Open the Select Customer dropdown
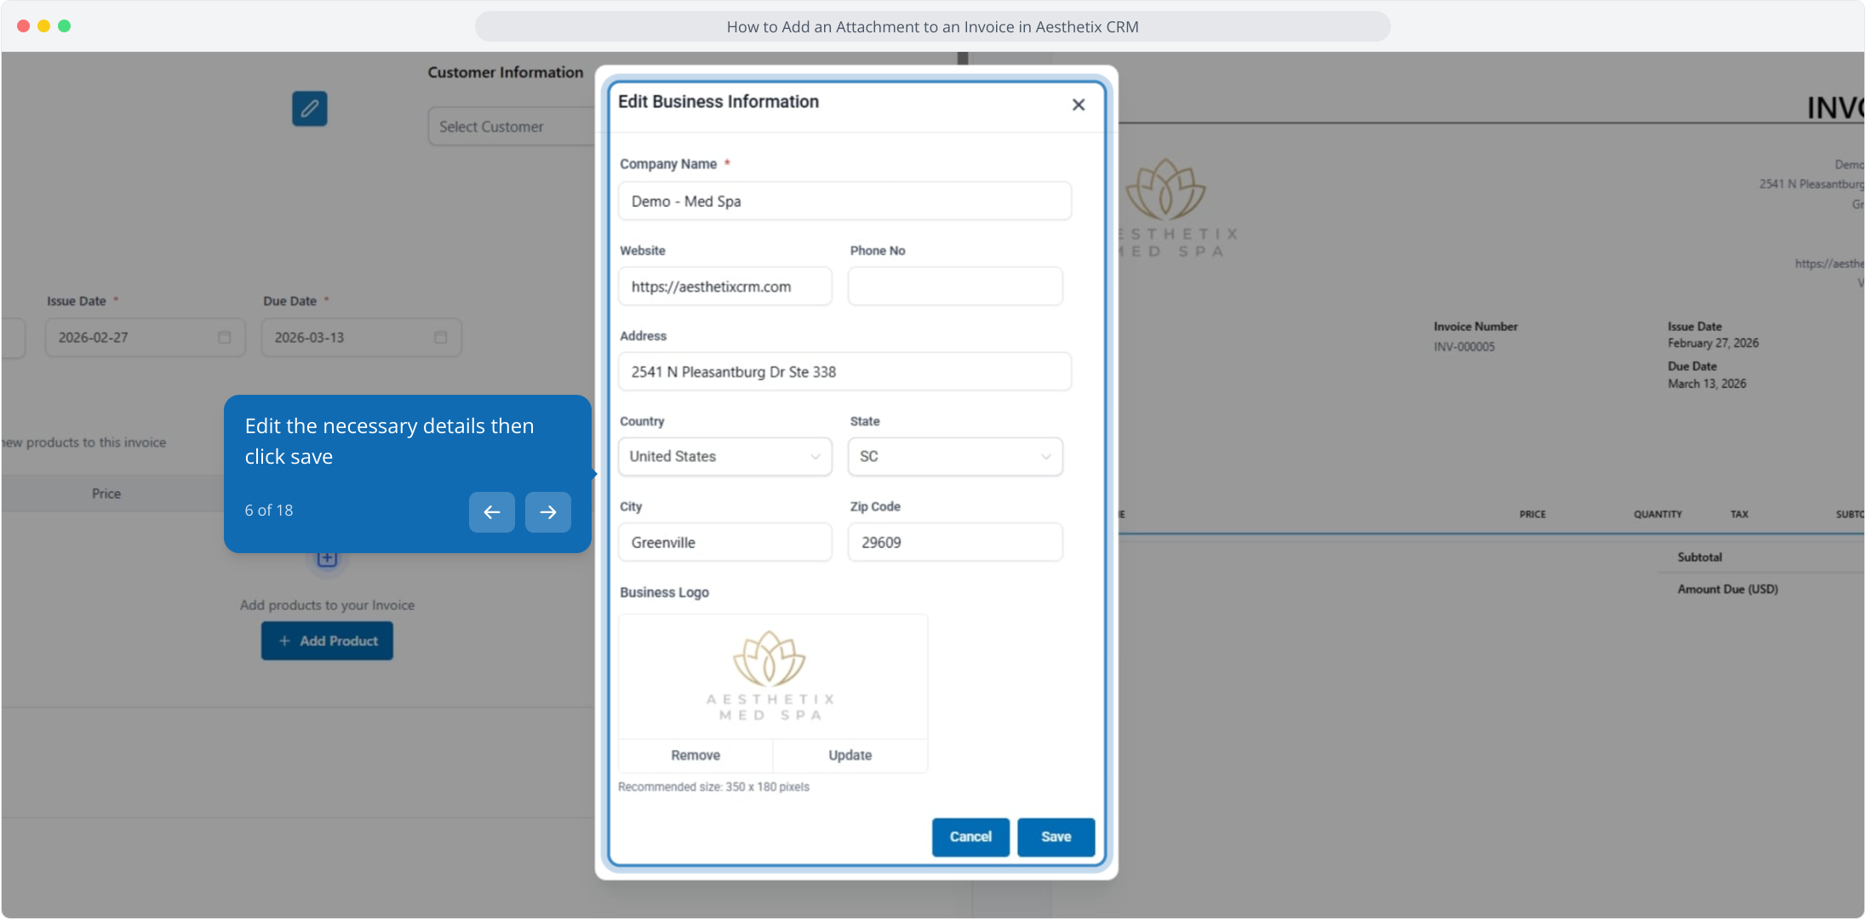Screen dimensions: 1866x919 click(511, 127)
